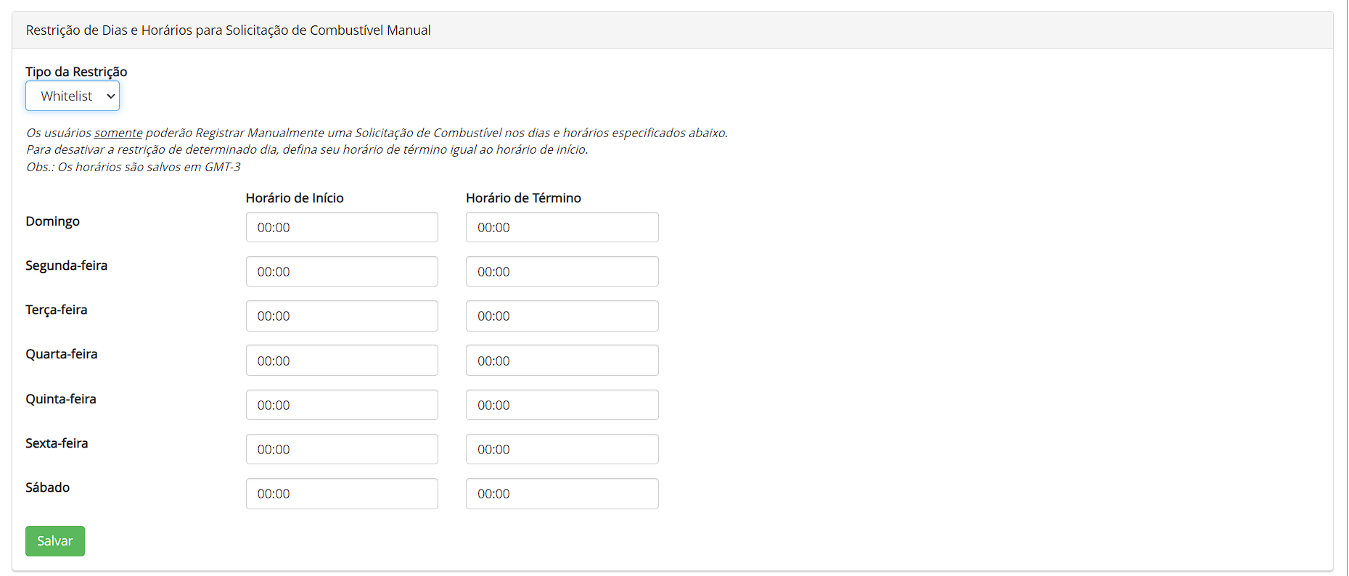Click the Horário de Término column header

523,198
